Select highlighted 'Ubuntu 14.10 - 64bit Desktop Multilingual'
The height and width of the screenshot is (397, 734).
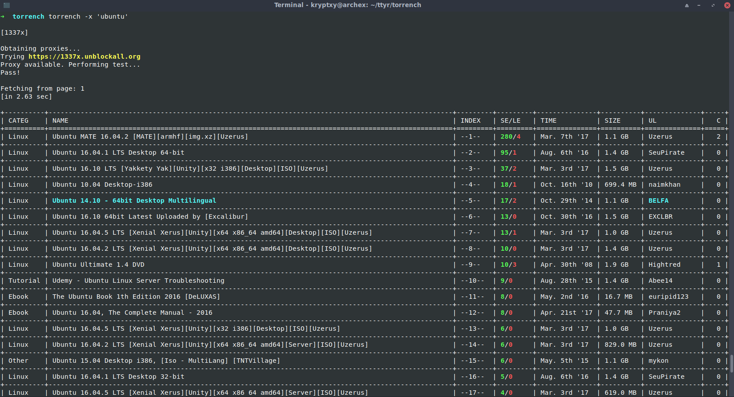[134, 201]
